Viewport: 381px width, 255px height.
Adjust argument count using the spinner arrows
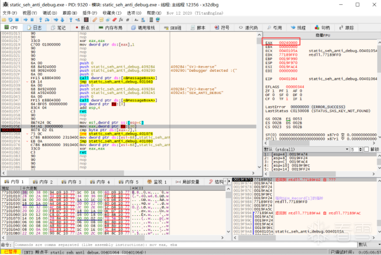pyautogui.click(x=360, y=149)
